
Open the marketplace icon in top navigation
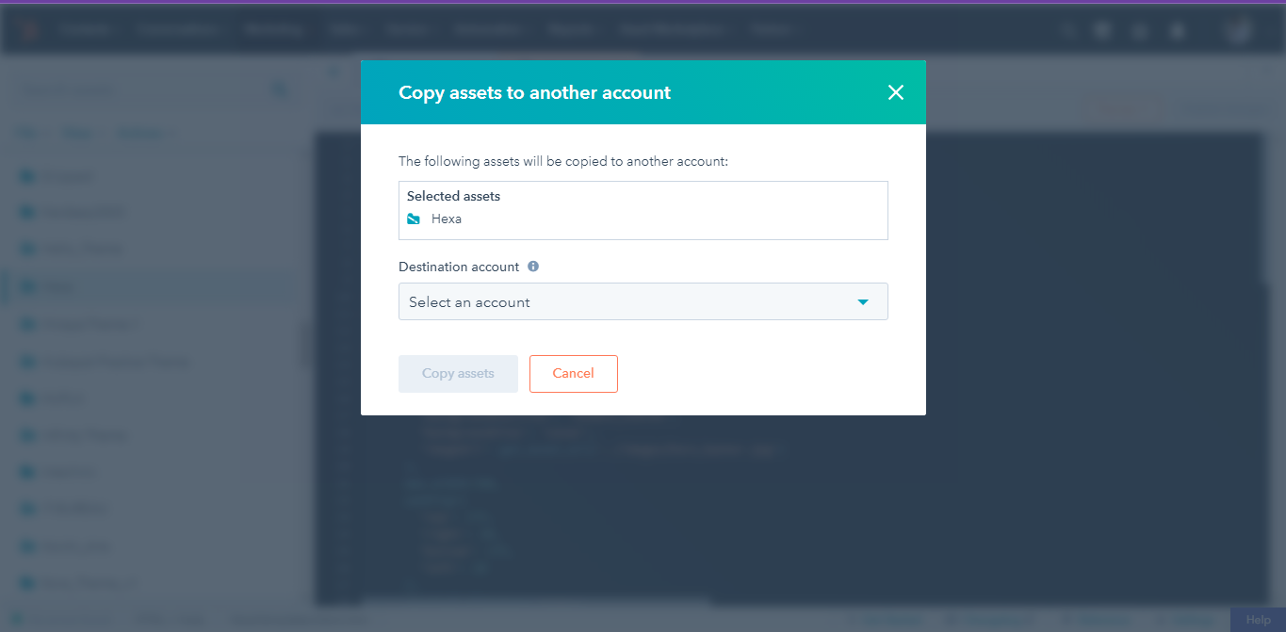1103,31
